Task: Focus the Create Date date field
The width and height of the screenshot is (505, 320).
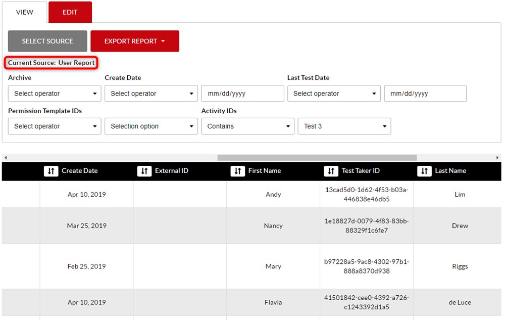Action: 242,94
